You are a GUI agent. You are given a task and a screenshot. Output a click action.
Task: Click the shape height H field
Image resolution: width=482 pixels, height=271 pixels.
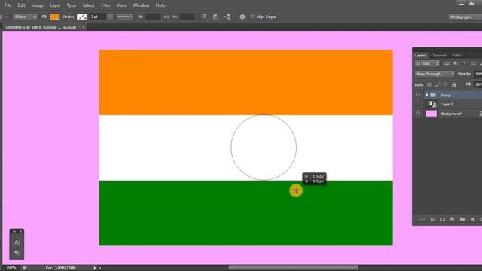pos(188,17)
